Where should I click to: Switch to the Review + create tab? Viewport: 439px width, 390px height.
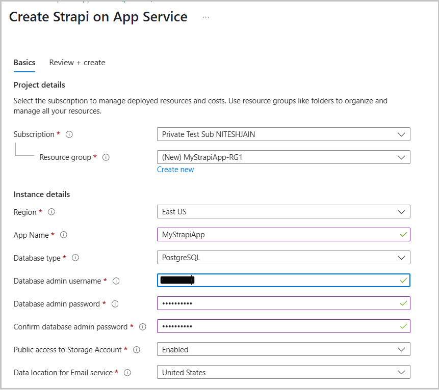tap(76, 63)
